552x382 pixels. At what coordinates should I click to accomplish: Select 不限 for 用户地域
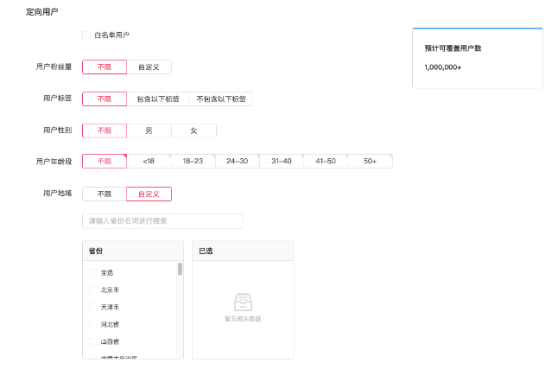coord(105,194)
